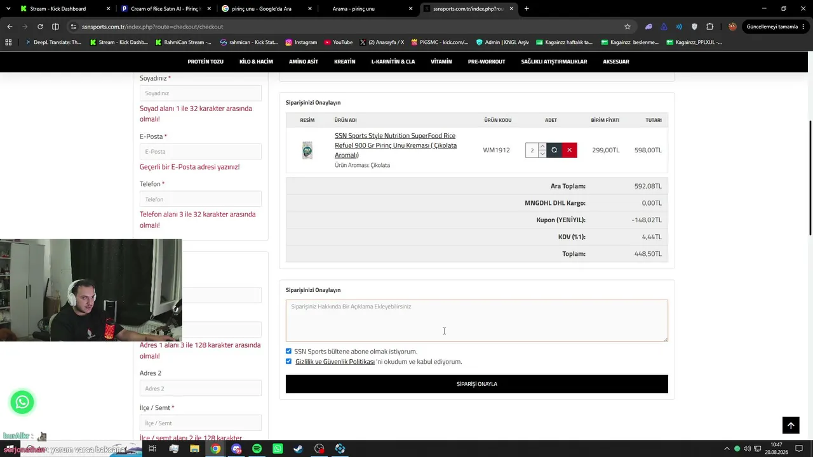
Task: Click the order comment text area
Action: pos(477,321)
